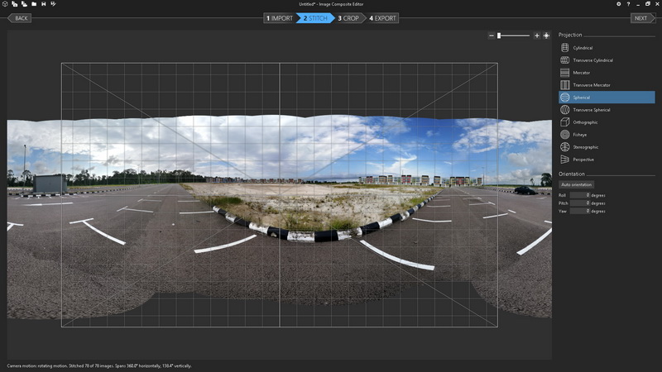Screen dimensions: 662x372
Task: Click the Save As icon in toolbar
Action: 53,4
